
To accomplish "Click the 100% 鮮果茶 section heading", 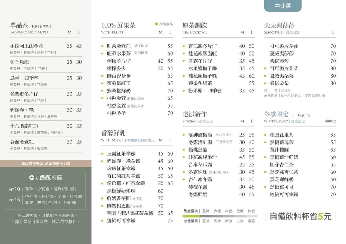I will [118, 25].
